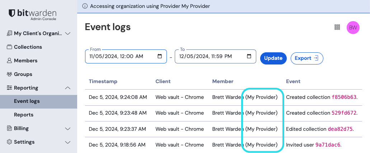Screen dimensions: 370x153
Task: Collapse the Reporting section
Action: coord(67,88)
